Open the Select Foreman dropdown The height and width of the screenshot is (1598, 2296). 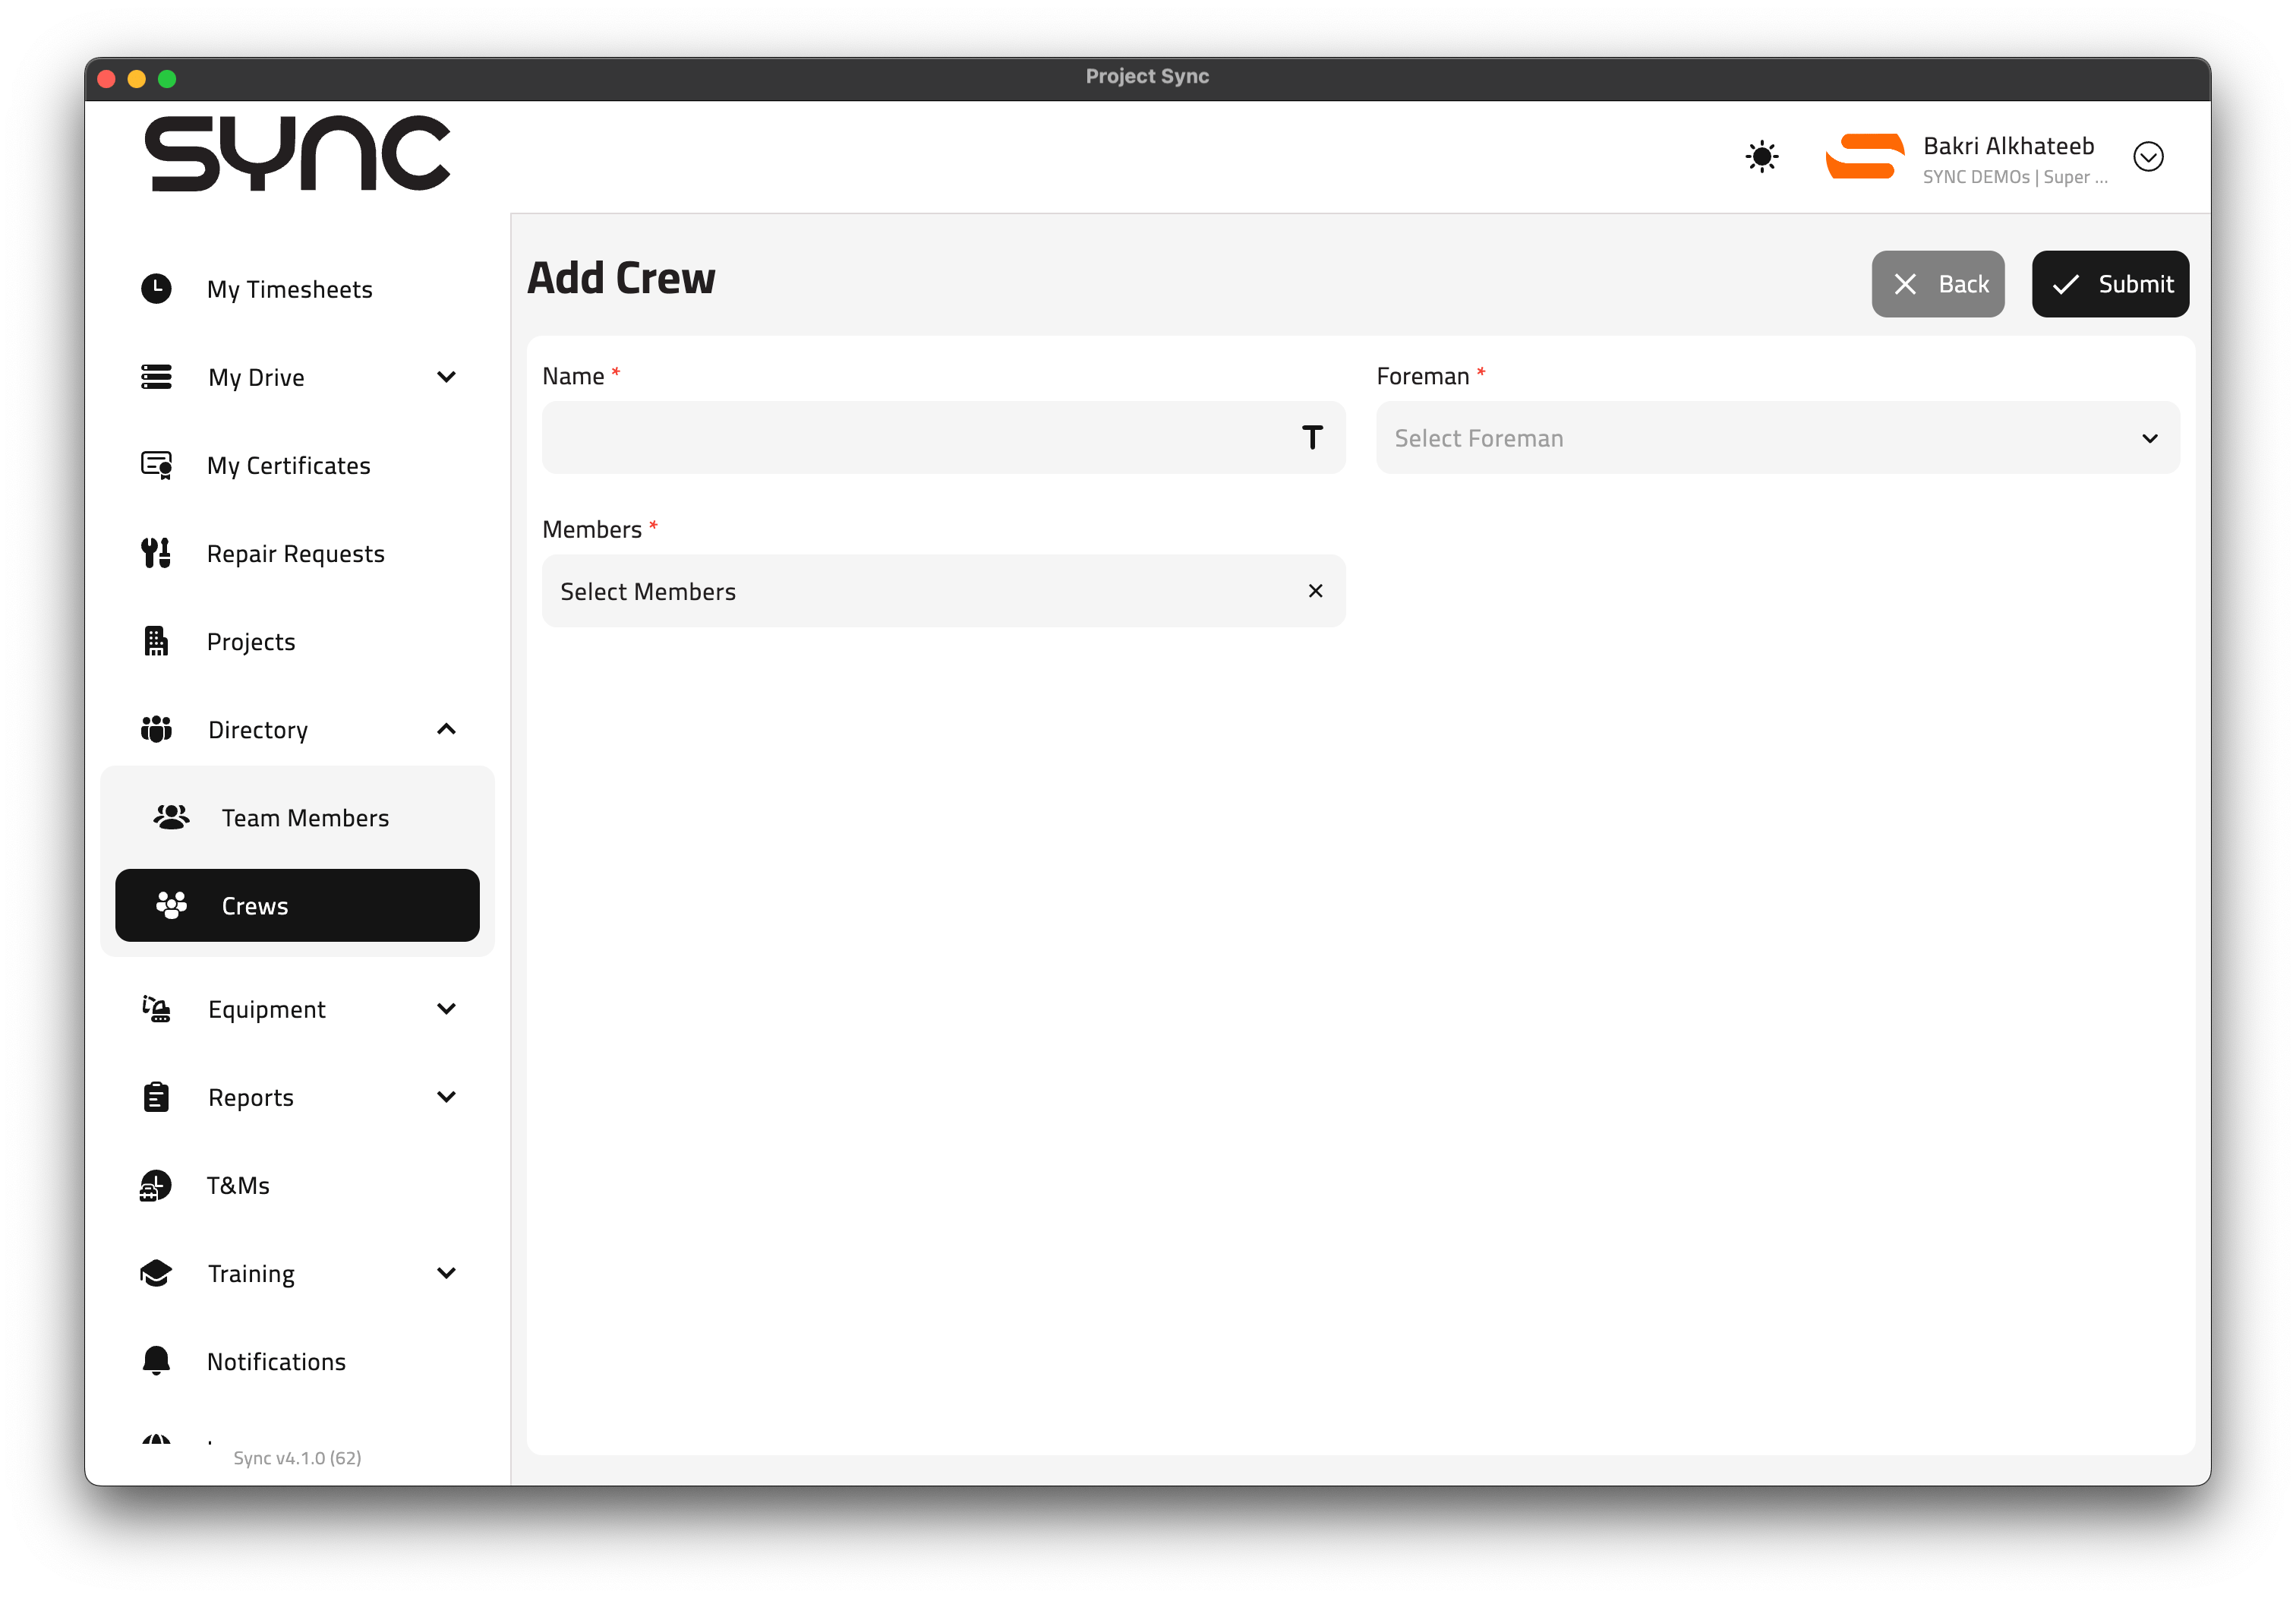[1778, 438]
